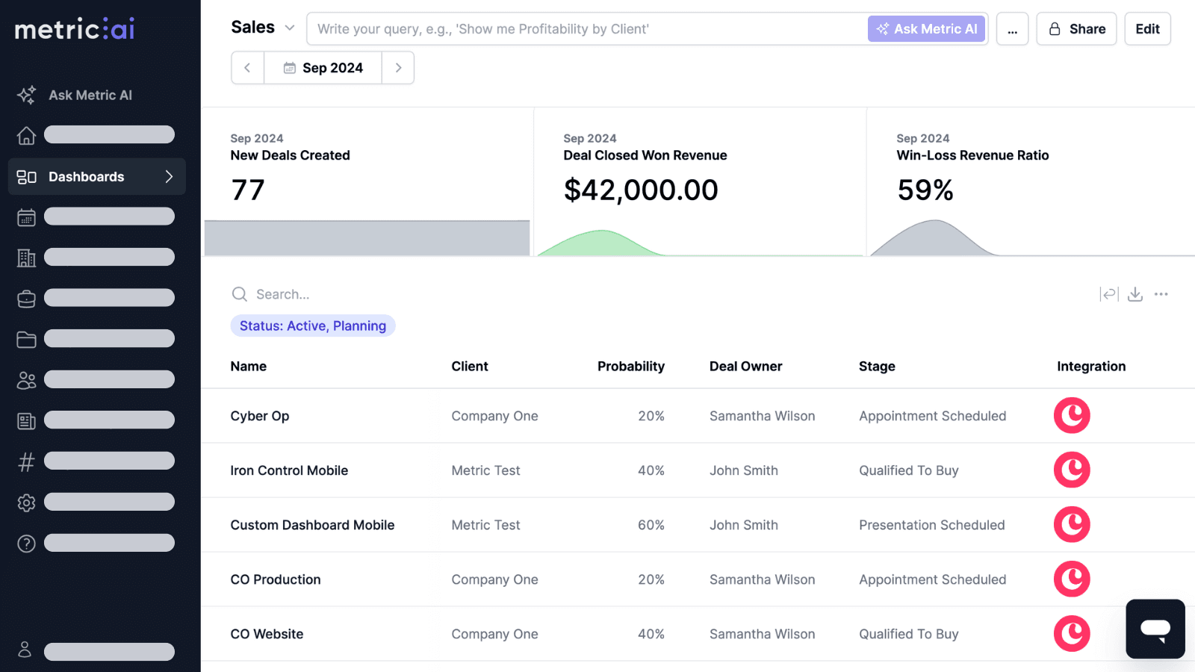Advance to the next month
The image size is (1195, 672).
pyautogui.click(x=398, y=68)
